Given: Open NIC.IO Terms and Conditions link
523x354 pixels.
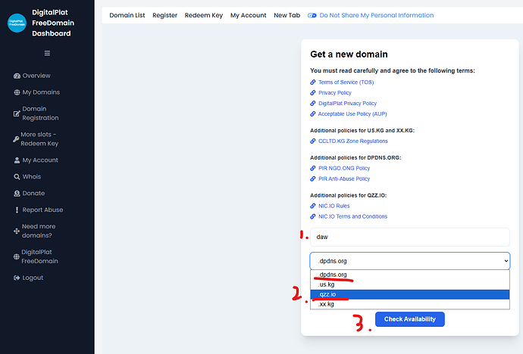Looking at the screenshot, I should 353,216.
